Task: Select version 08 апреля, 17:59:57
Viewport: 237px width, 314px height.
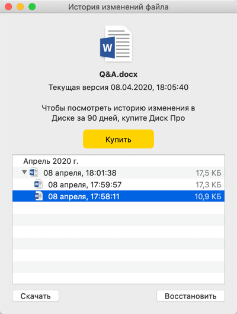Action: (118, 184)
